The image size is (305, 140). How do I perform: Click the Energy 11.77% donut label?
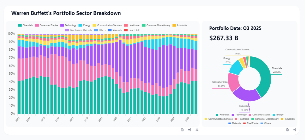pyautogui.click(x=227, y=60)
